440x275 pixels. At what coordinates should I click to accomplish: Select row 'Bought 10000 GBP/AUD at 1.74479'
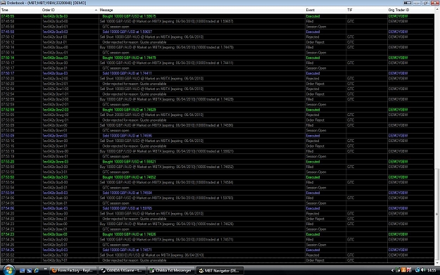click(x=218, y=58)
